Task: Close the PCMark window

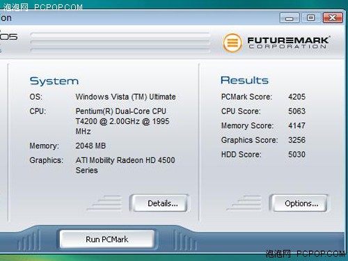Action: (333, 18)
